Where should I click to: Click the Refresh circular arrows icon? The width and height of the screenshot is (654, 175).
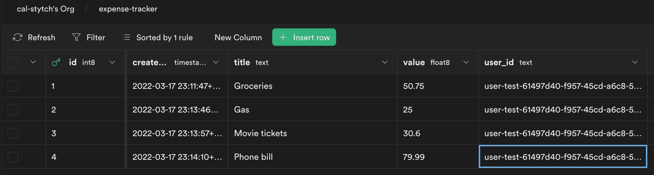point(18,37)
